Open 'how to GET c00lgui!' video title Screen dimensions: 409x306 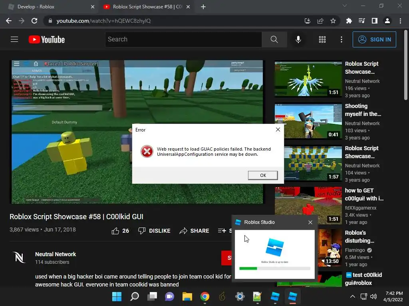coord(364,194)
